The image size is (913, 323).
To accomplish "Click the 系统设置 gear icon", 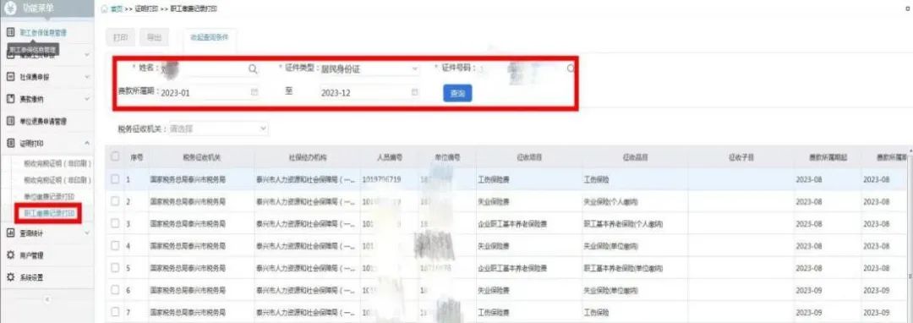I will [x=10, y=277].
